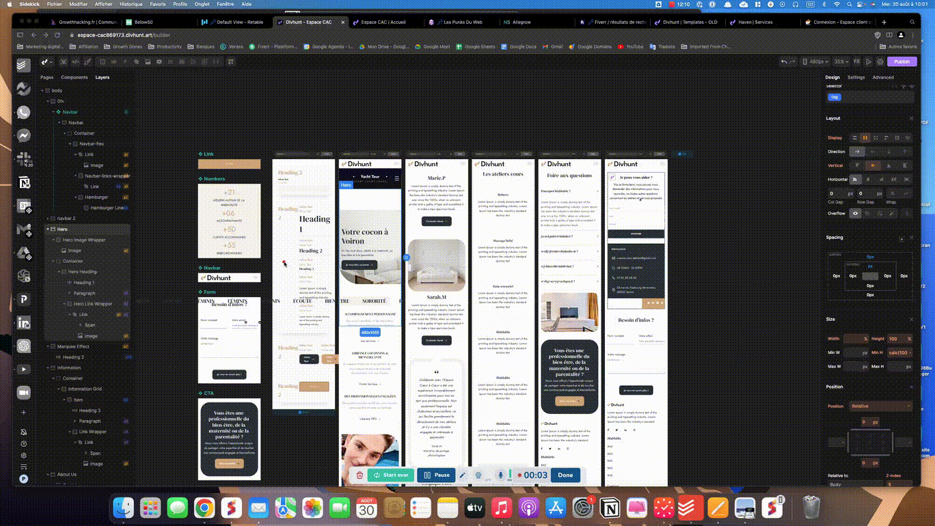Collapse Hero Image Wrapper layer
This screenshot has height=526, width=935.
pos(53,240)
